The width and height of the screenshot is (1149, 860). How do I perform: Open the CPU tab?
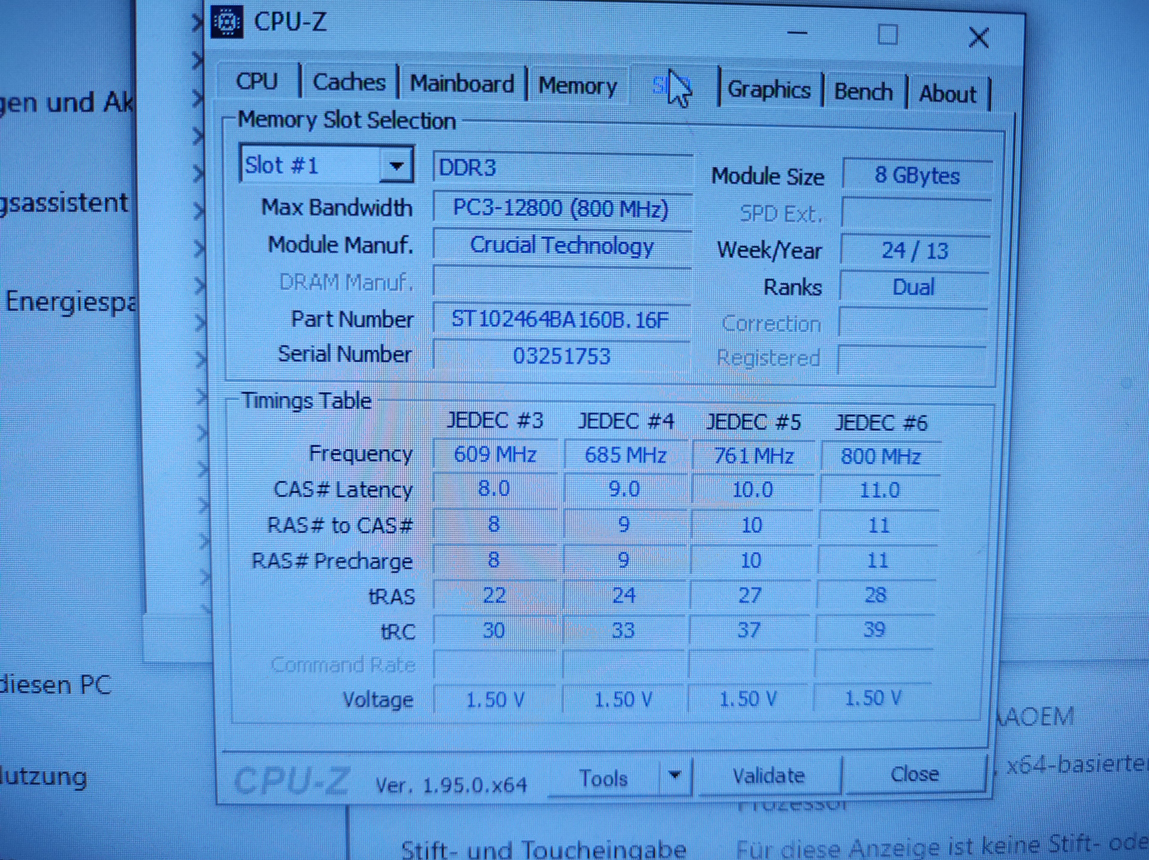[x=257, y=81]
